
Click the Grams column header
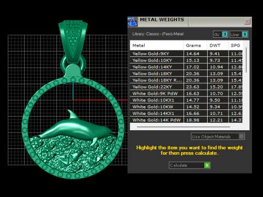(195, 45)
